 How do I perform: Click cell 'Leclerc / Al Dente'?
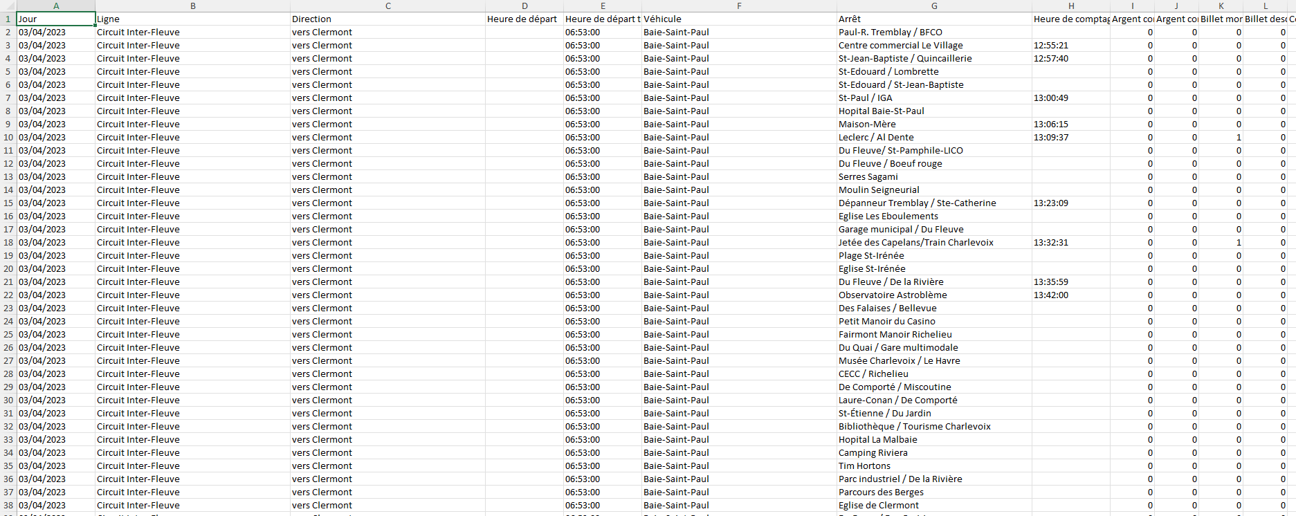pyautogui.click(x=935, y=137)
